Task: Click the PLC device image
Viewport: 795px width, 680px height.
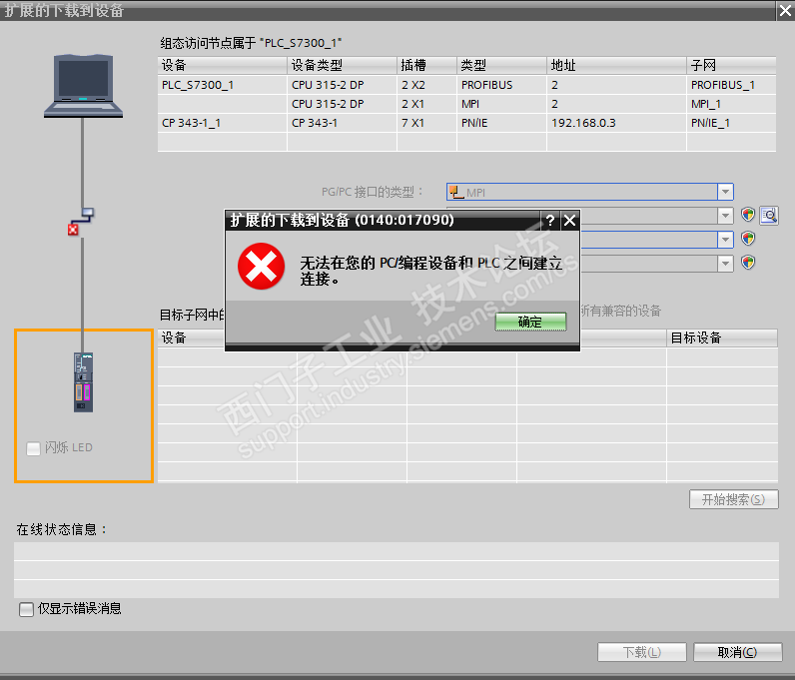Action: 84,381
